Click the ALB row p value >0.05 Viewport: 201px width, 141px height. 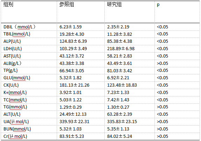click(x=162, y=63)
